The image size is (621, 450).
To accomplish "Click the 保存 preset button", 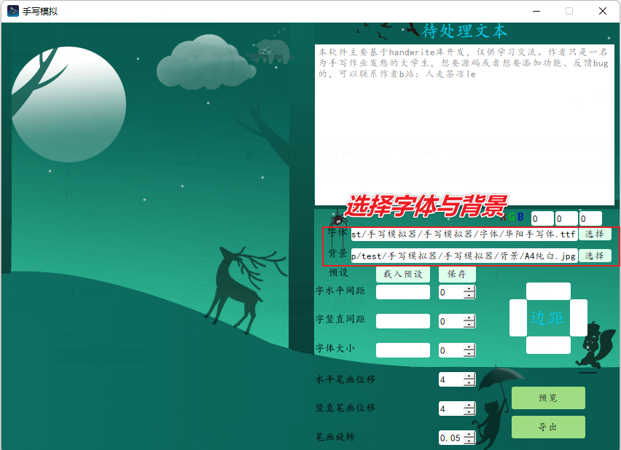I will [x=458, y=274].
